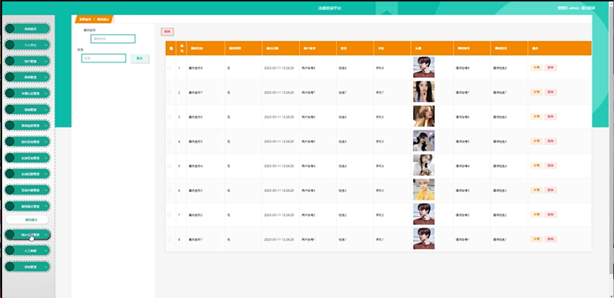Tick the checkbox for row 8
Screen dimensions: 614x298
coord(169,239)
